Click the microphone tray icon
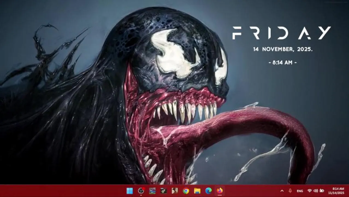 (290, 191)
